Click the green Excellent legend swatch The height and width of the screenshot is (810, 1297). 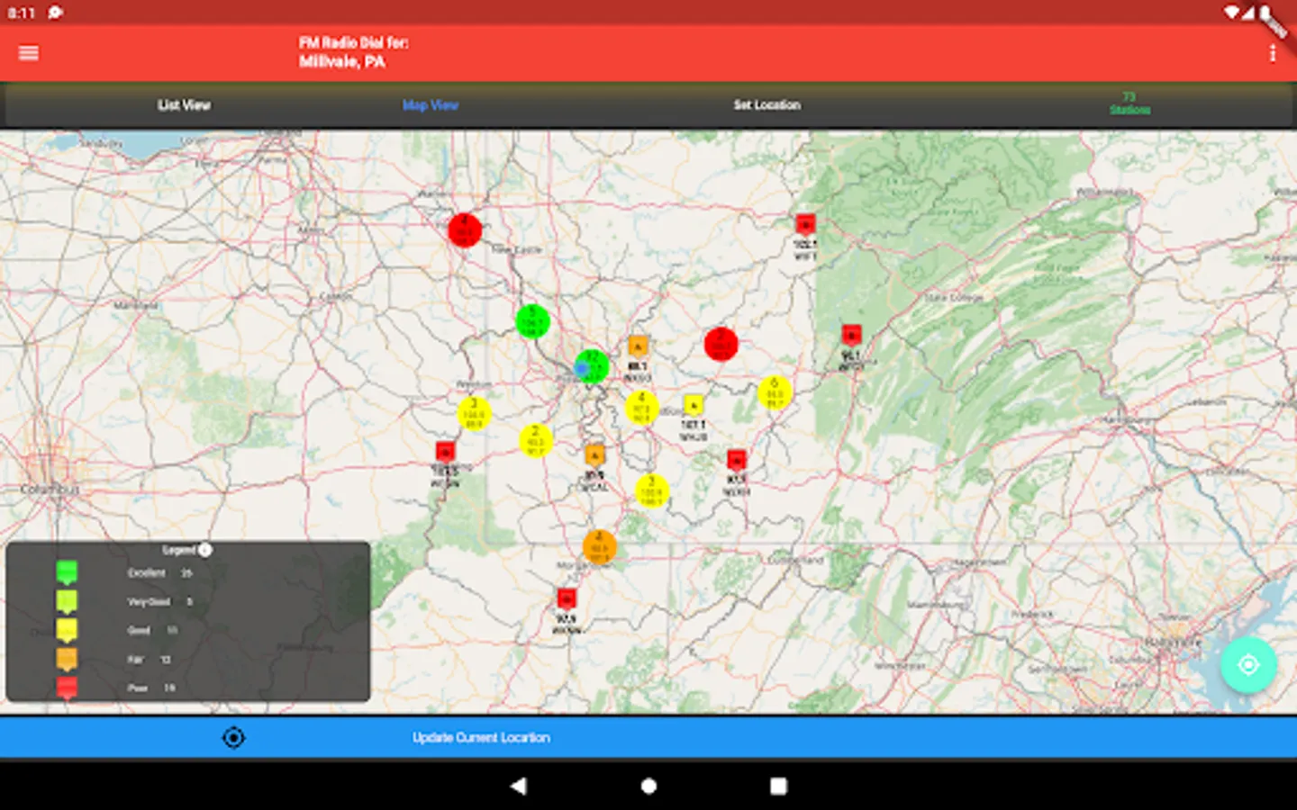coord(67,572)
